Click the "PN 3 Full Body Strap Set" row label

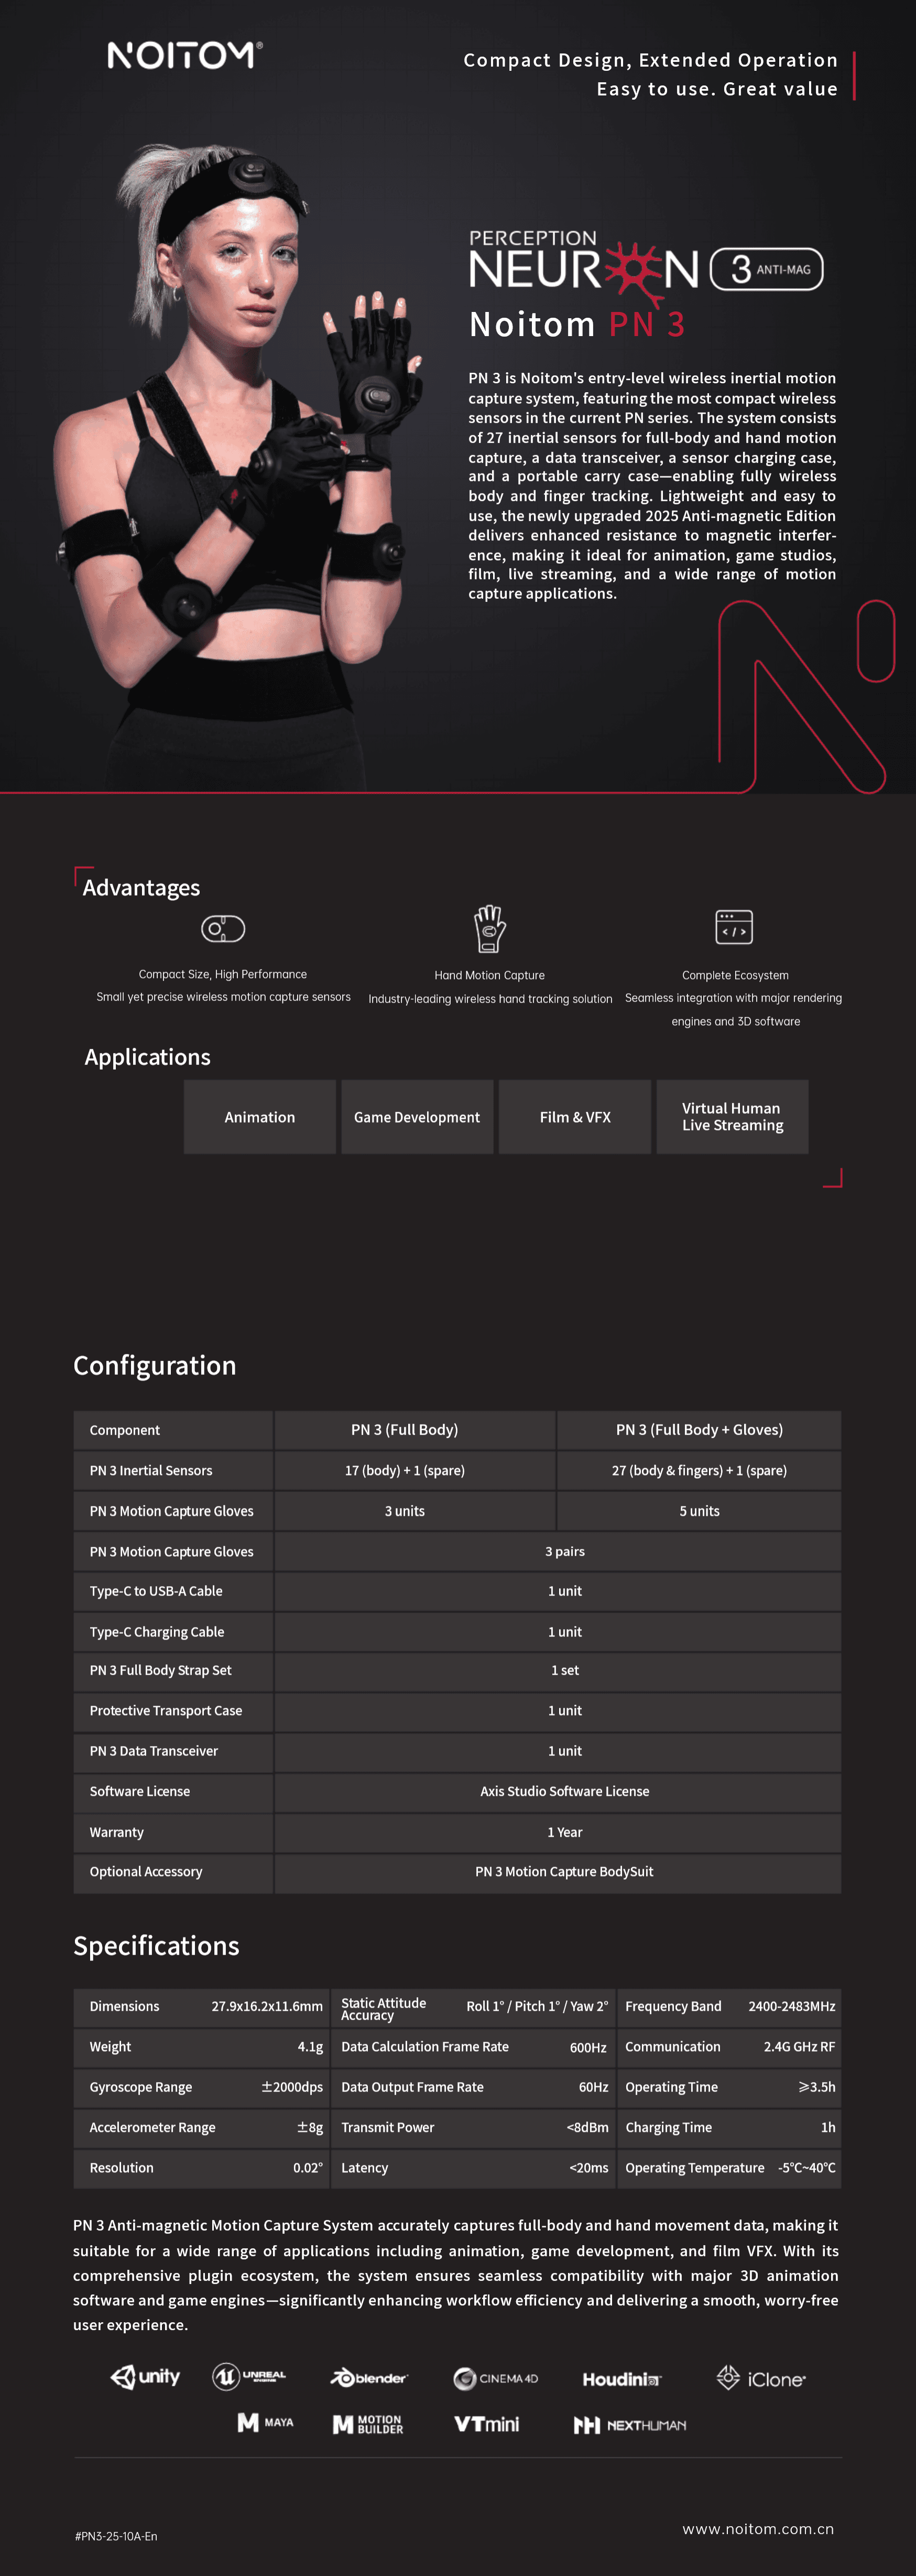tap(160, 1670)
